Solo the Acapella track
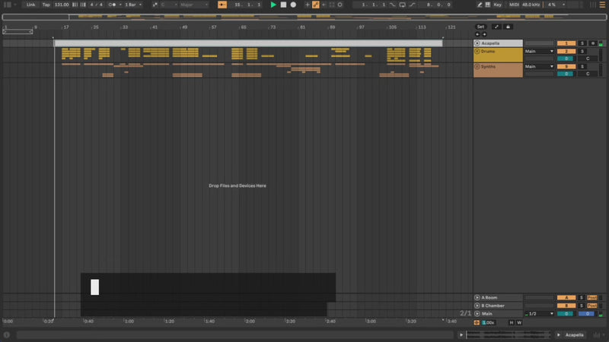This screenshot has width=609, height=342. [582, 43]
